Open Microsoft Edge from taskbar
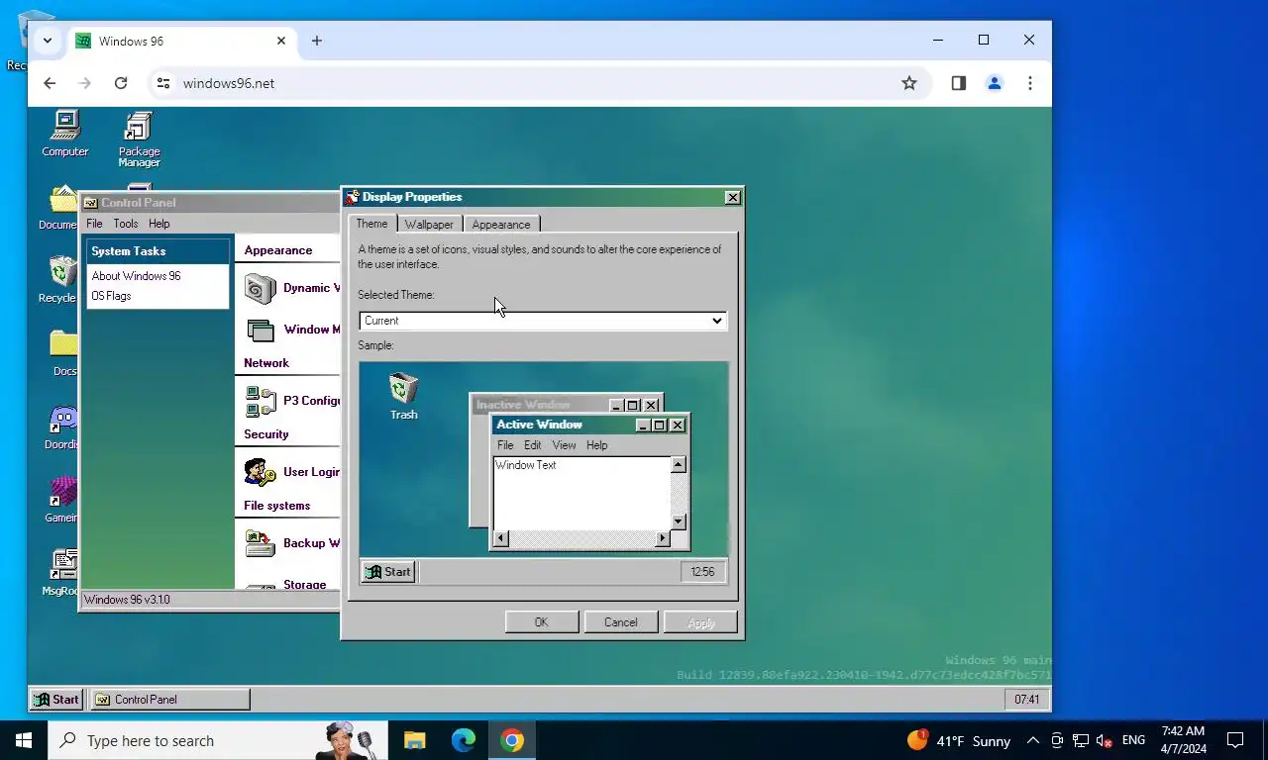 click(x=463, y=740)
